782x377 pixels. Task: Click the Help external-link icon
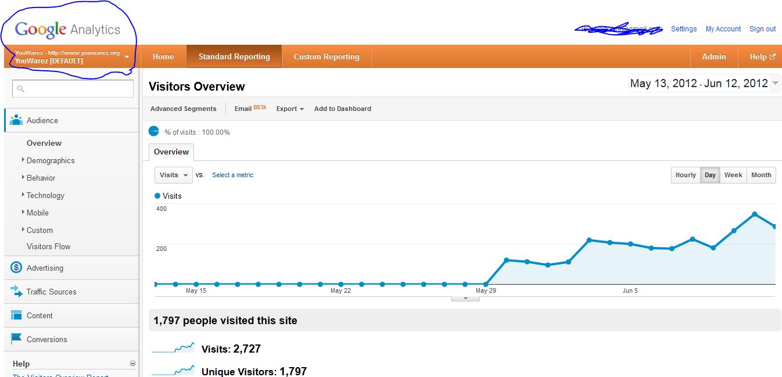tap(773, 57)
